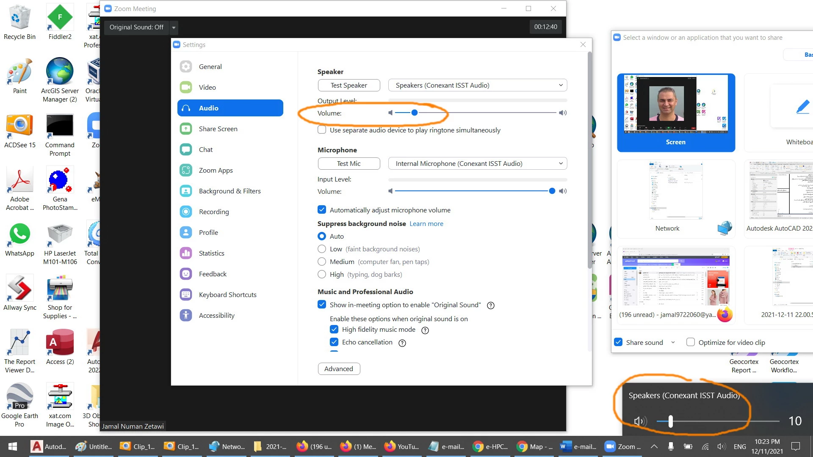
Task: Click the Statistics sidebar icon
Action: point(185,253)
